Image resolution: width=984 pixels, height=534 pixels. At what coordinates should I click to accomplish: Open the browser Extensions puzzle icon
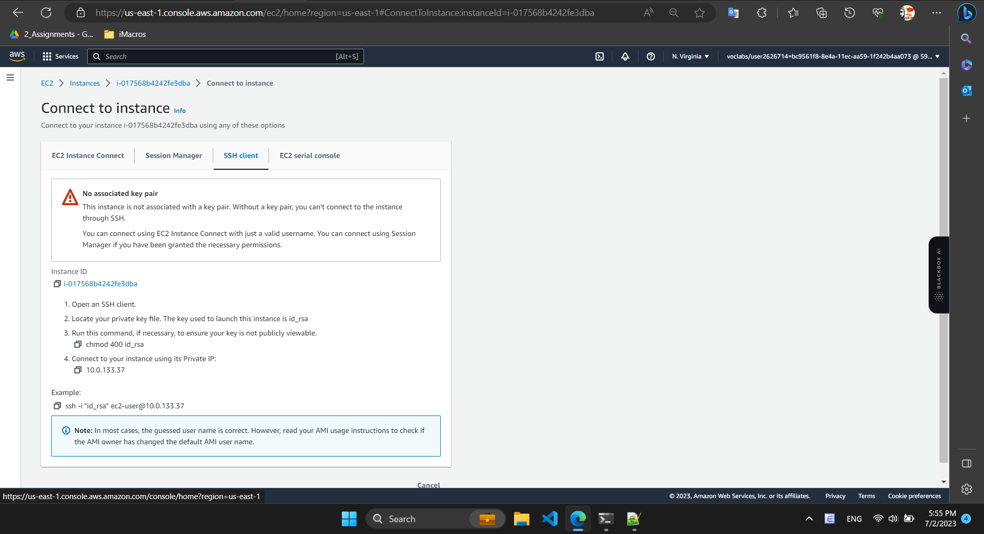click(761, 13)
